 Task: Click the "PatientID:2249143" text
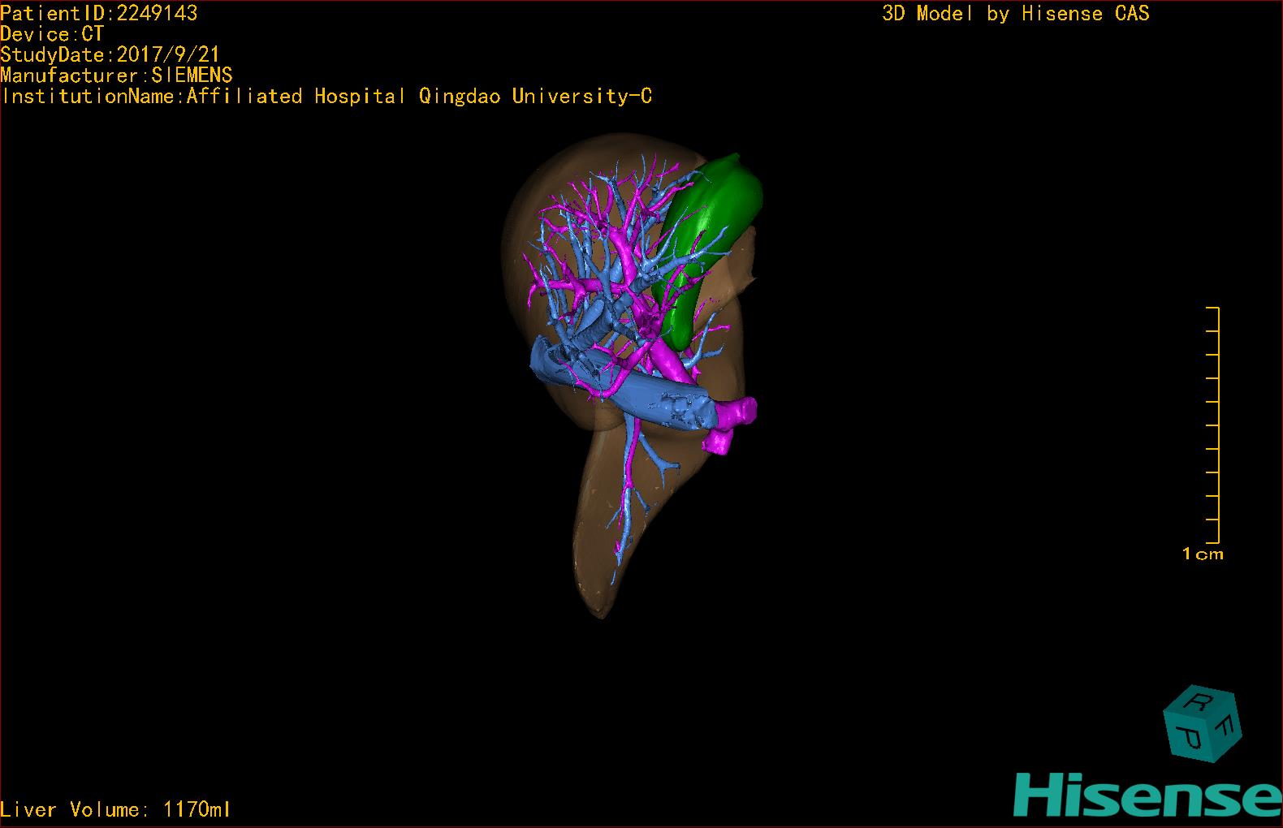[99, 13]
